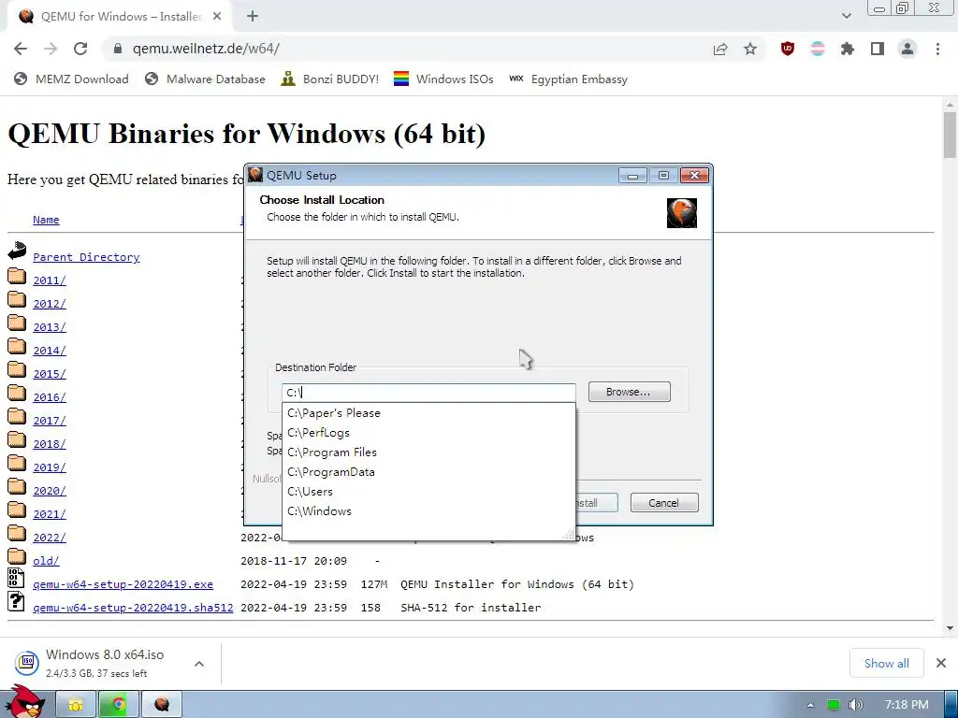Reload the QEMU page
Screen dimensions: 958x718
tap(80, 49)
